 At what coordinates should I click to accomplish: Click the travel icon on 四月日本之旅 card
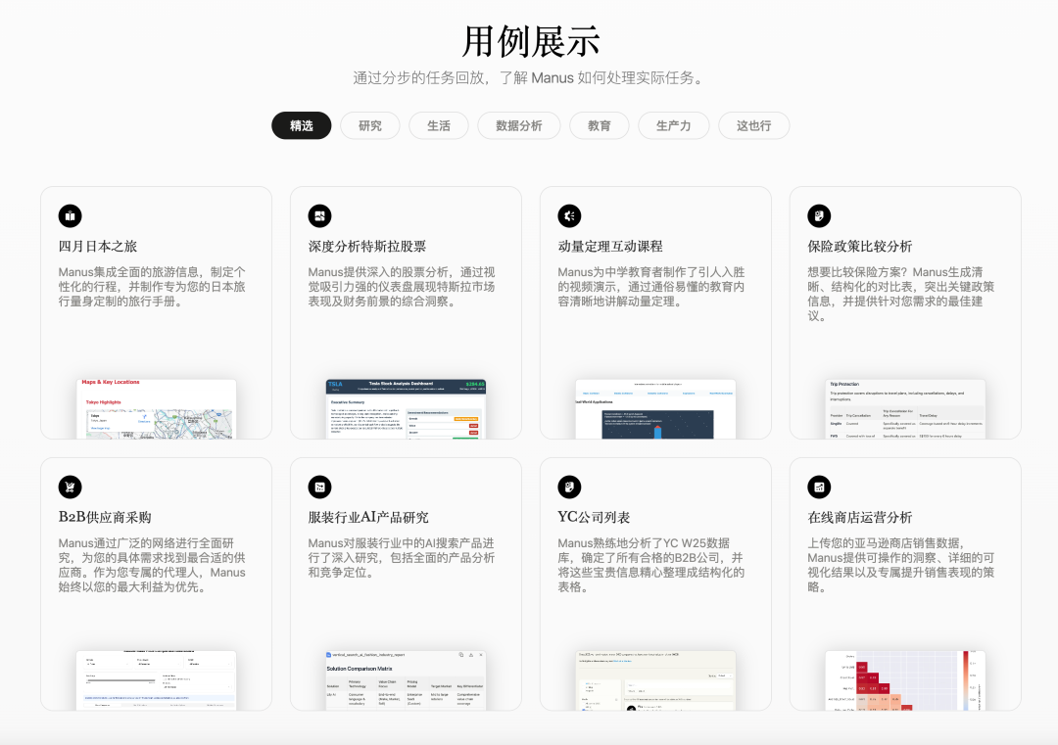[69, 215]
